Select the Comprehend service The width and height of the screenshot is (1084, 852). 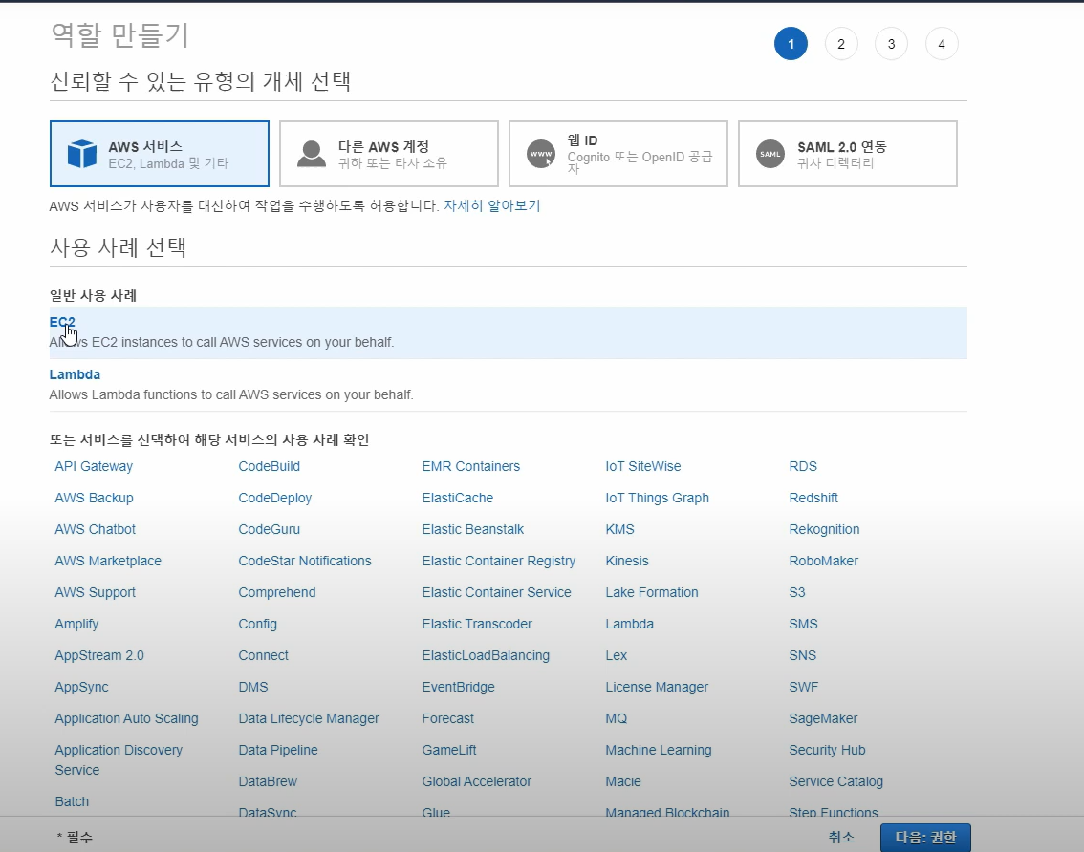click(277, 593)
